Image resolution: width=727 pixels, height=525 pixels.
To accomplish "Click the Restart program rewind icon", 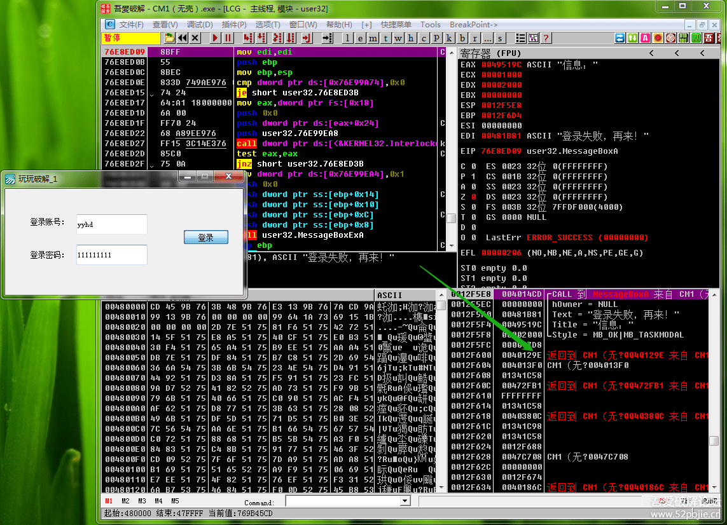I will click(183, 38).
